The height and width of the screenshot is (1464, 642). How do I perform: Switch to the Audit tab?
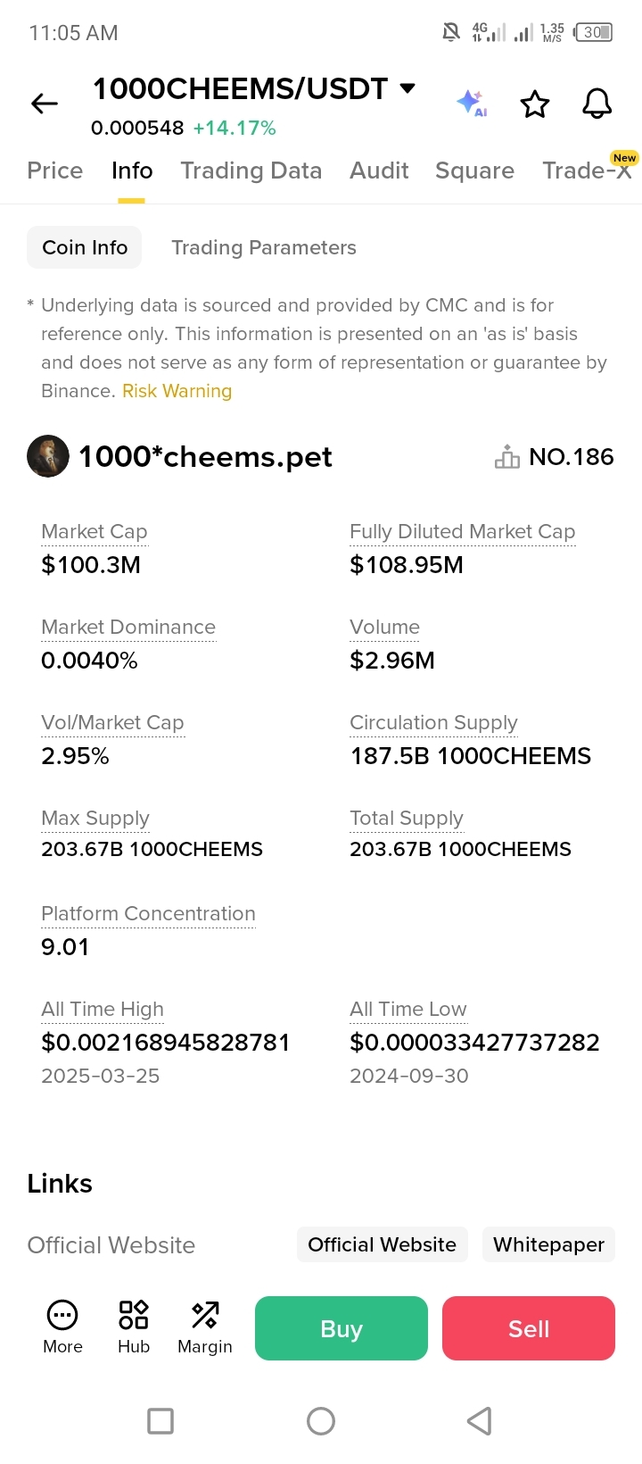tap(379, 171)
